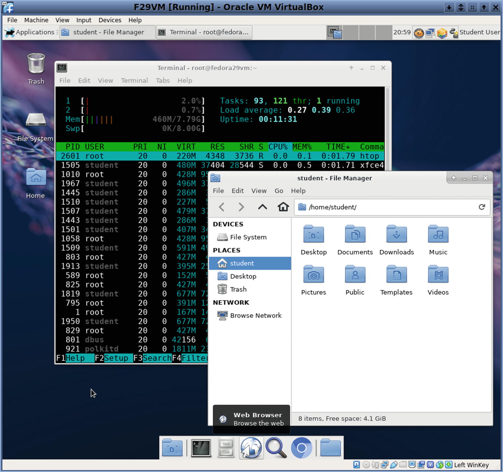The height and width of the screenshot is (472, 503).
Task: Reload the current folder view
Action: 482,207
